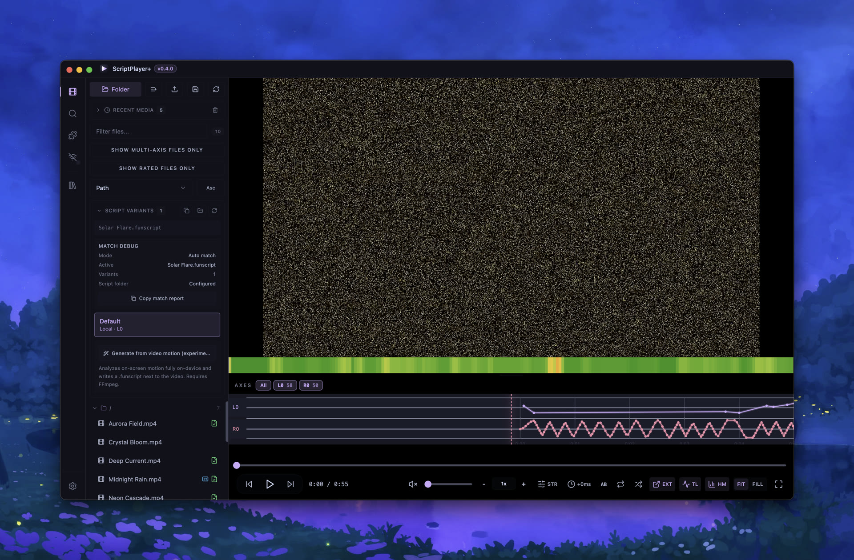Click the save toolbar icon
854x560 pixels.
pyautogui.click(x=195, y=89)
